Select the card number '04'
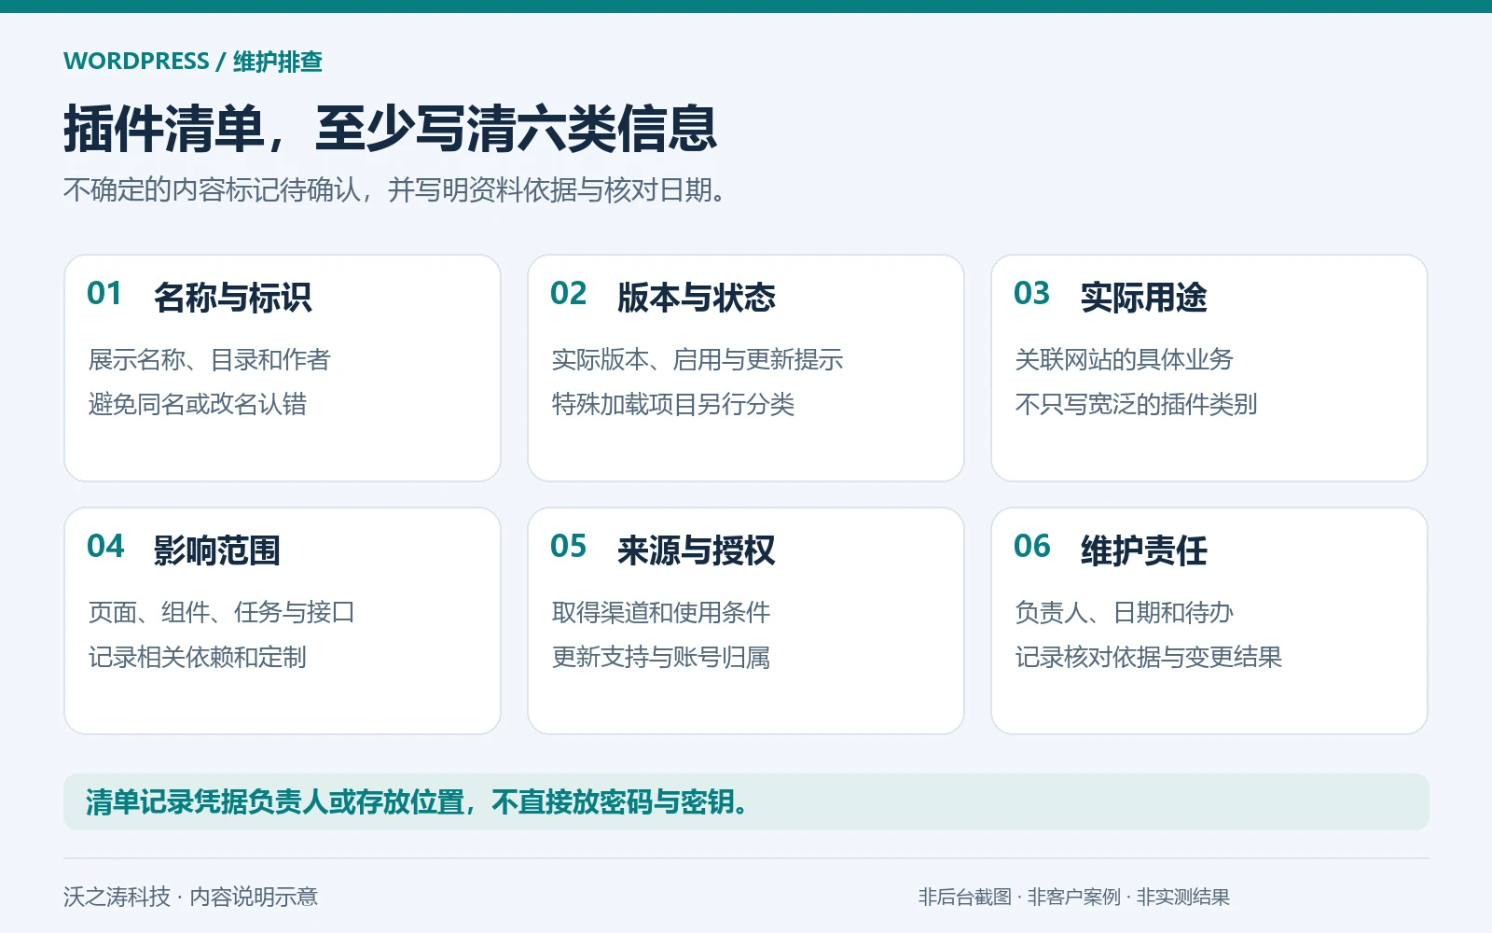1492x933 pixels. point(105,547)
